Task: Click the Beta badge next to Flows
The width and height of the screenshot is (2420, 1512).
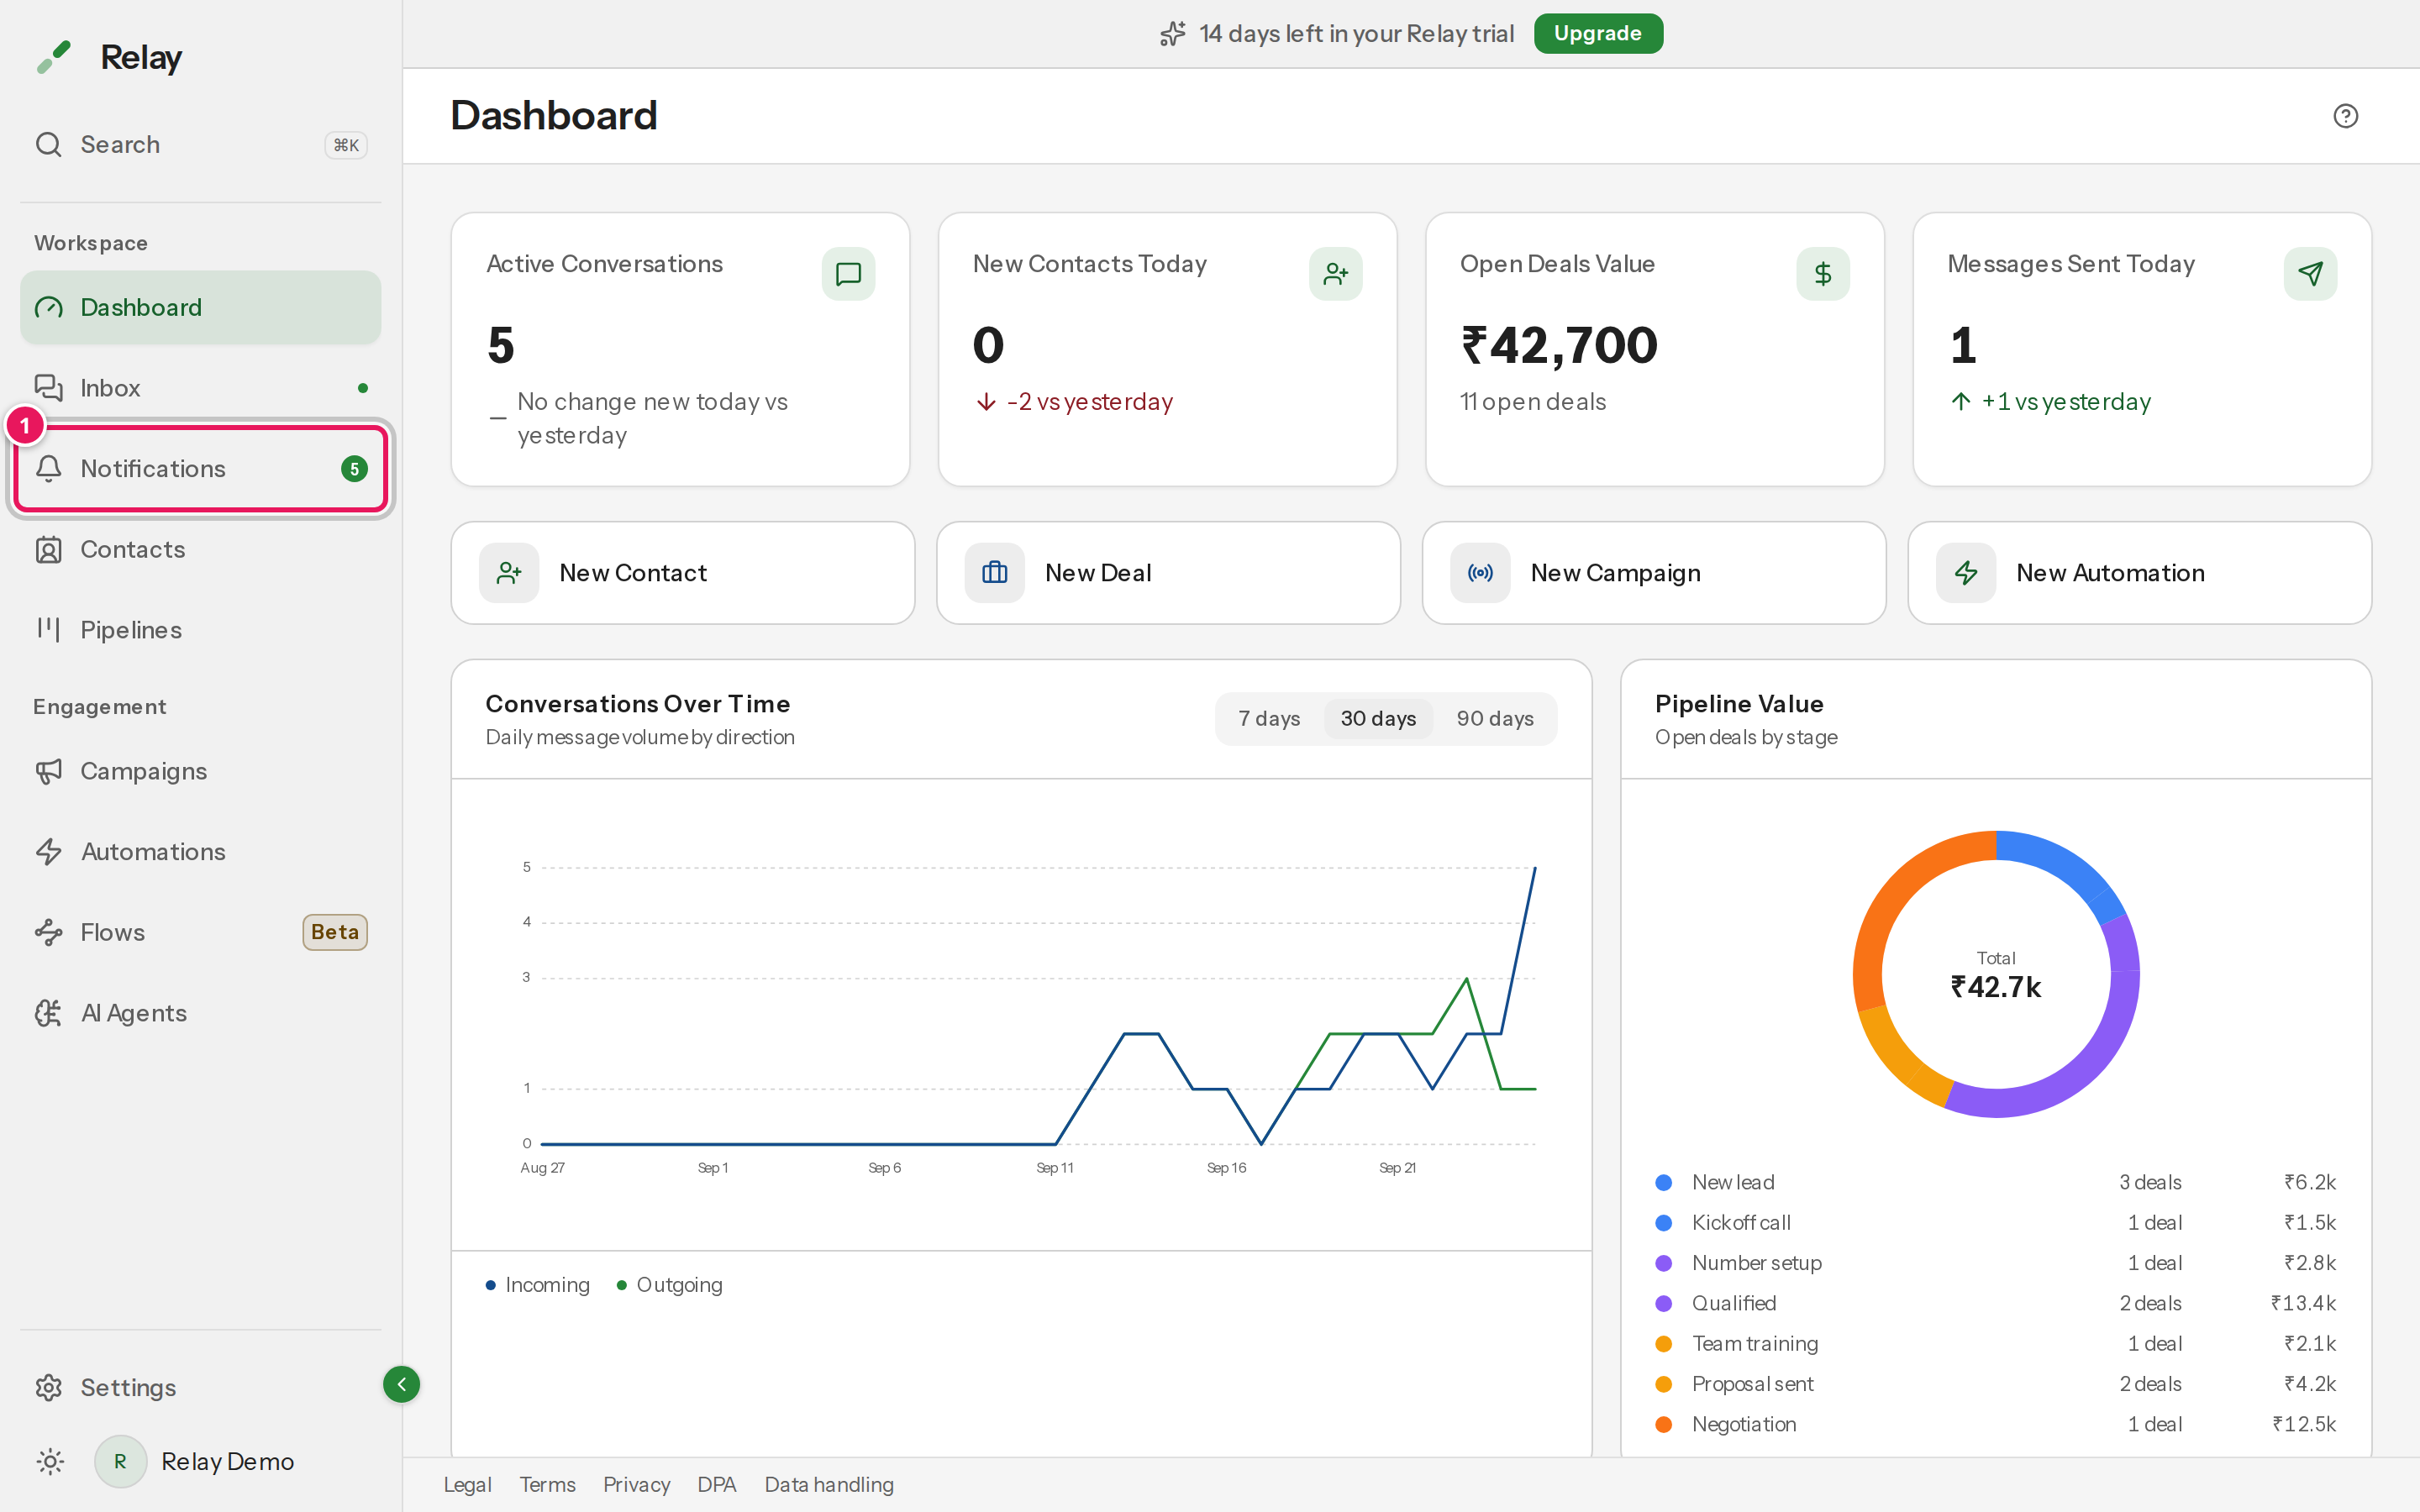Action: 335,932
